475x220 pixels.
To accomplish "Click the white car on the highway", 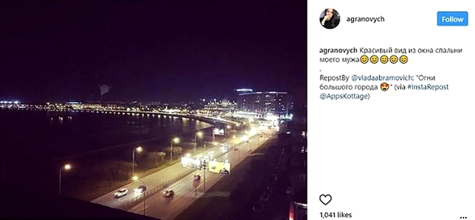I will [x=121, y=193].
